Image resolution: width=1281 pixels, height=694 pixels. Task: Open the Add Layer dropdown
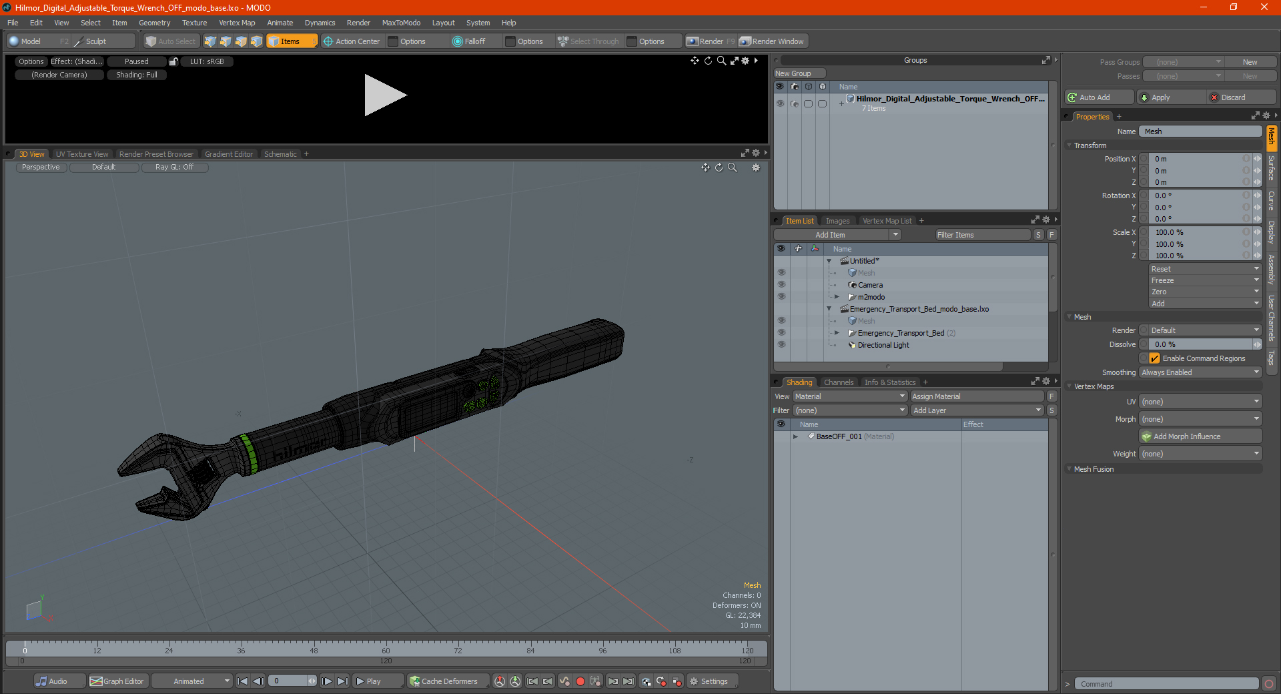coord(977,410)
